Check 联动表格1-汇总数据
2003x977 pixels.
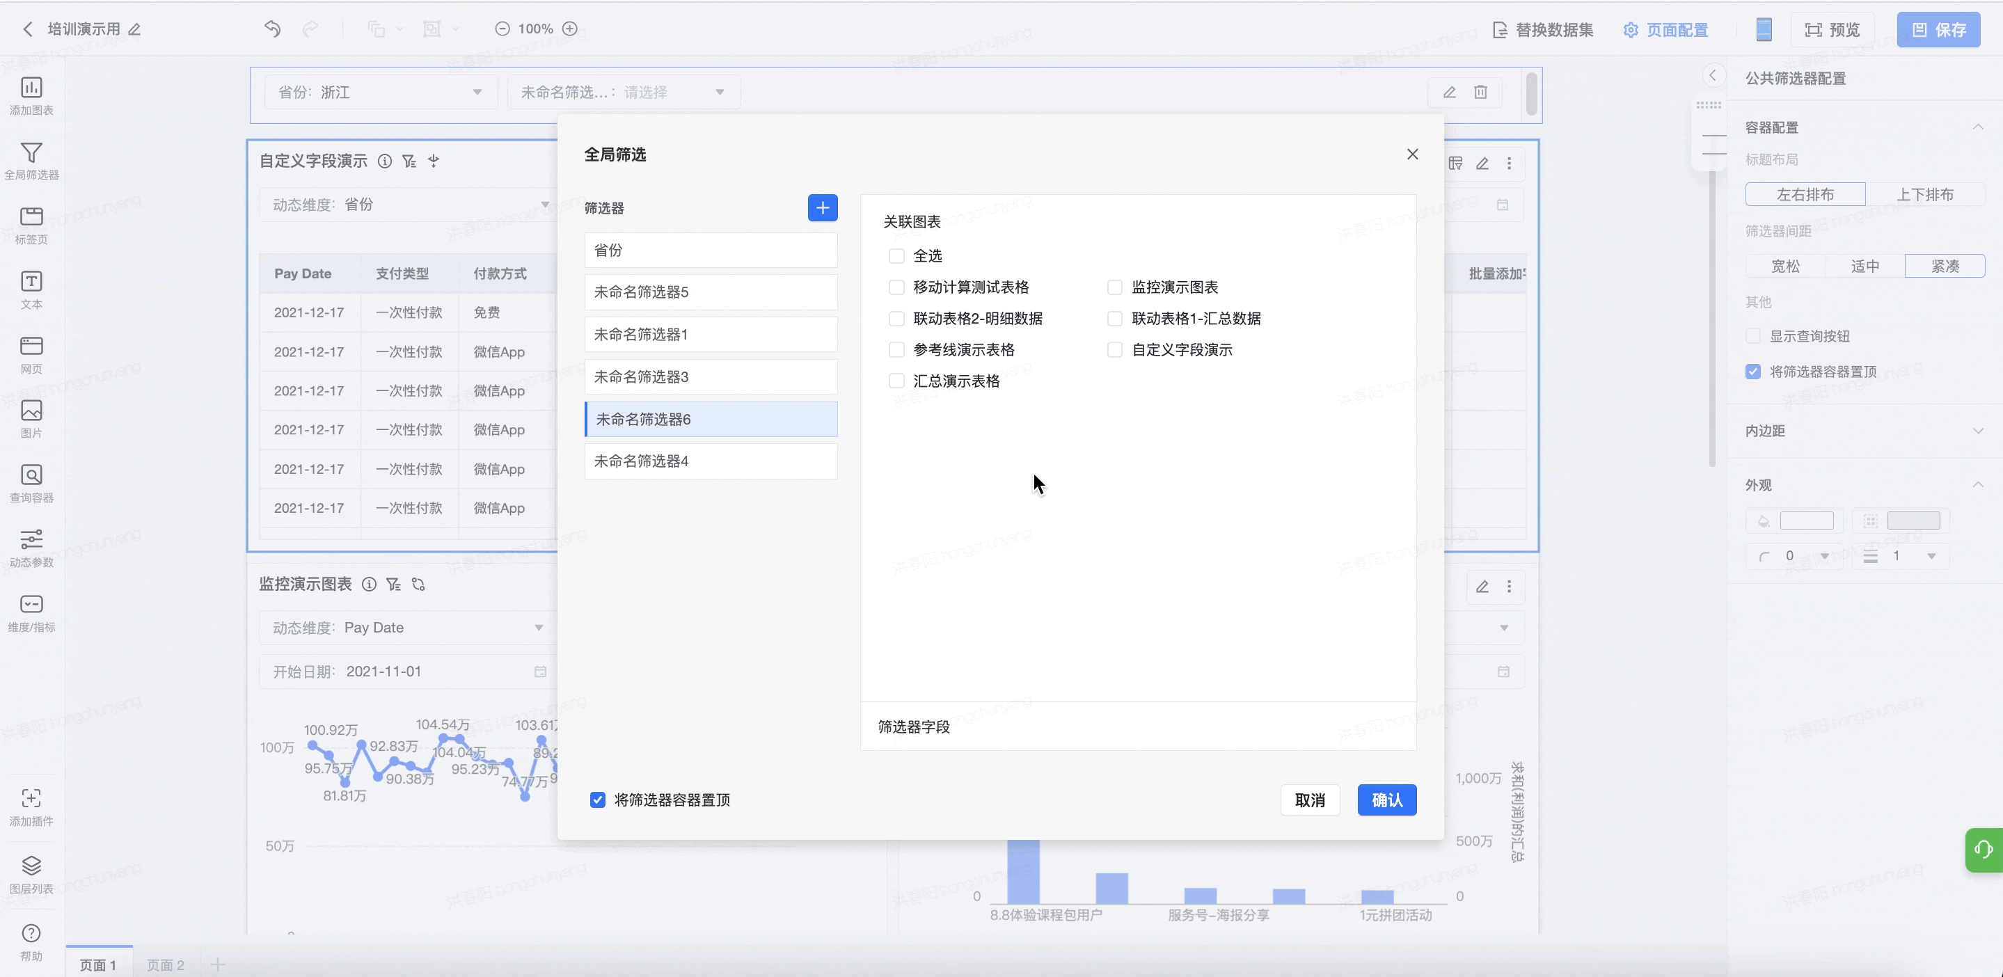[x=1115, y=319]
